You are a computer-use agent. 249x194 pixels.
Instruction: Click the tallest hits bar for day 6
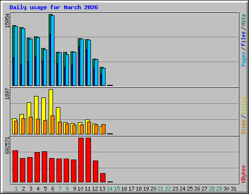click(x=50, y=50)
